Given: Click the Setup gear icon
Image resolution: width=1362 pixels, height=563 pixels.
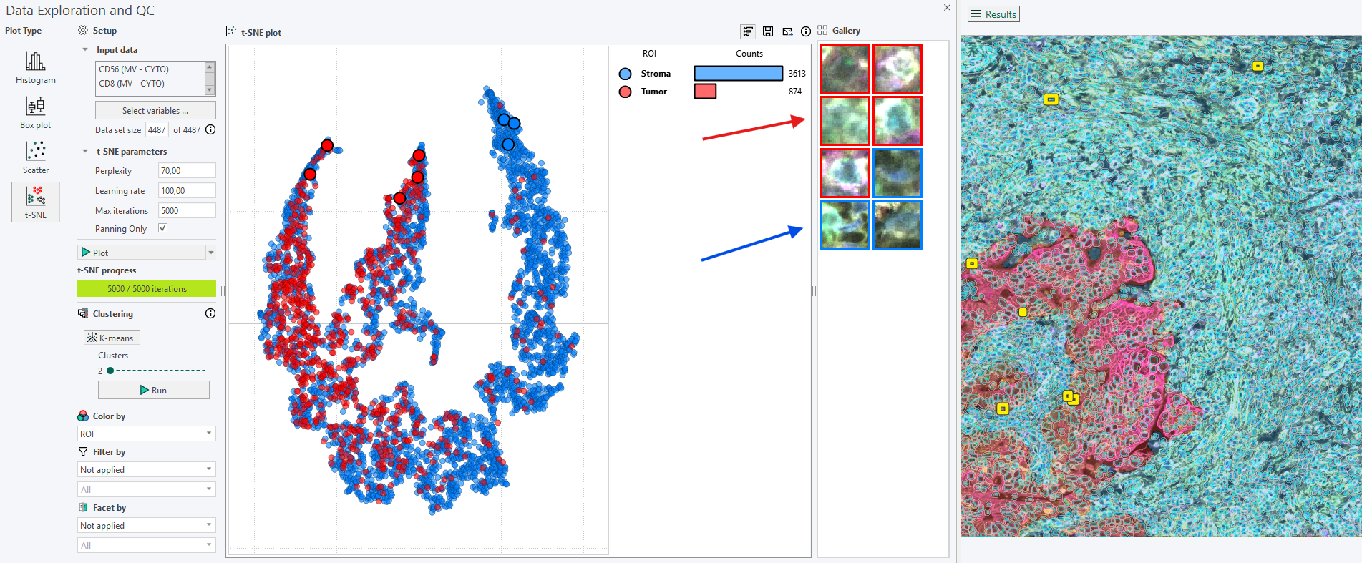Looking at the screenshot, I should click(x=83, y=31).
